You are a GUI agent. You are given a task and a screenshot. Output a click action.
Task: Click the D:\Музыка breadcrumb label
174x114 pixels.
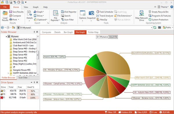(x=102, y=37)
